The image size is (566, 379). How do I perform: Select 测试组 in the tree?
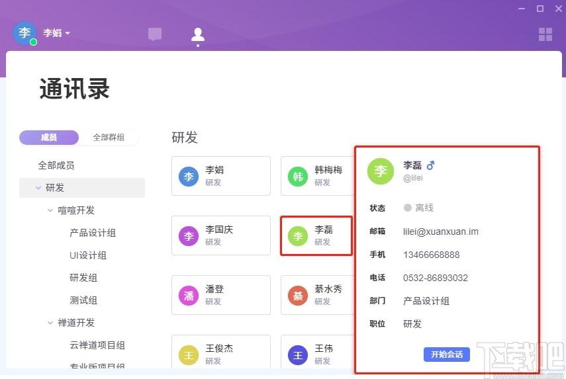click(x=83, y=300)
